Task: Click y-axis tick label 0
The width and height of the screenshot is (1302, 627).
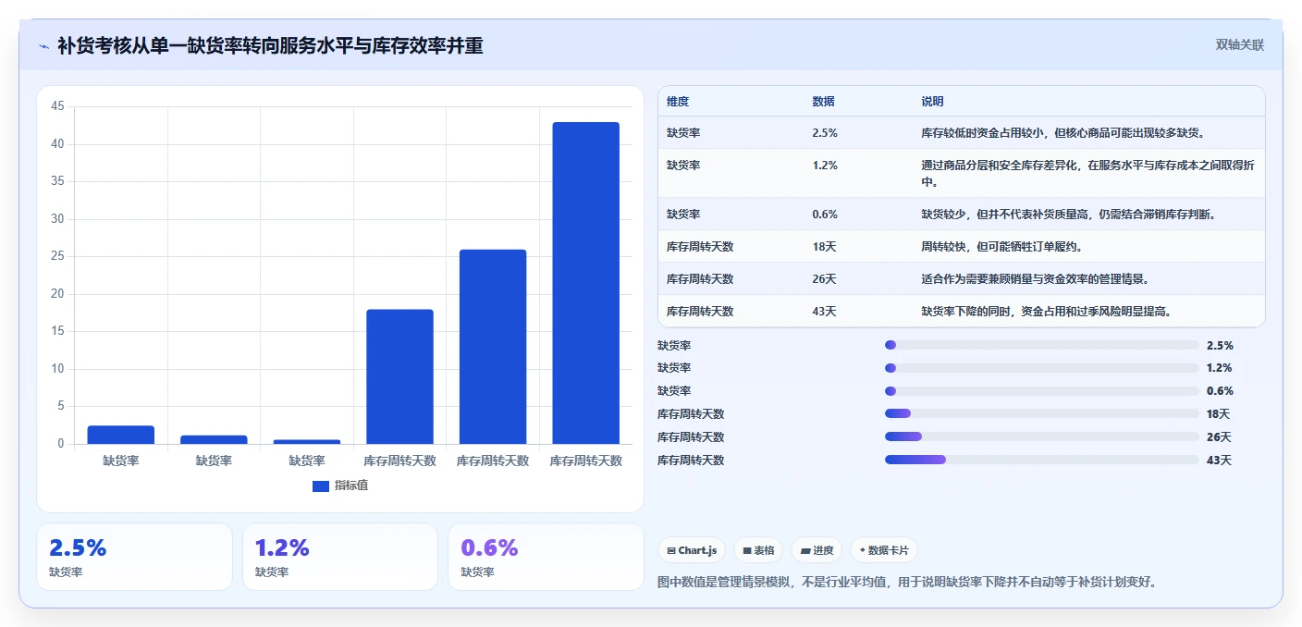Action: tap(61, 444)
